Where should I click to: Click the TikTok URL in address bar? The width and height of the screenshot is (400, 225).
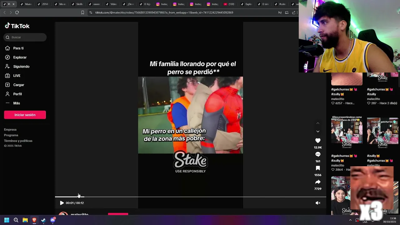164,12
